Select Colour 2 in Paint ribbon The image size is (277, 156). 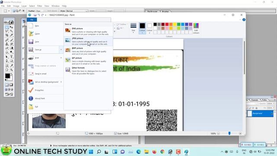coord(149,28)
